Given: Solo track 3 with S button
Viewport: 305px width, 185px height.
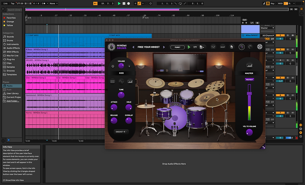Looking at the screenshot, I should click(x=288, y=50).
